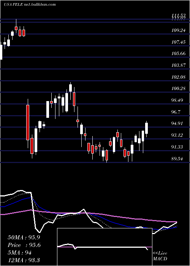The height and width of the screenshot is (266, 190).
Task: Click the 102.08 axis label
Action: pos(179,77)
